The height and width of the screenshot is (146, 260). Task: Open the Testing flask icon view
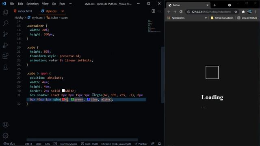pos(5,67)
